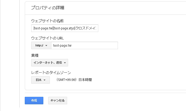Click the arrow next to 日本

[x=45, y=80]
